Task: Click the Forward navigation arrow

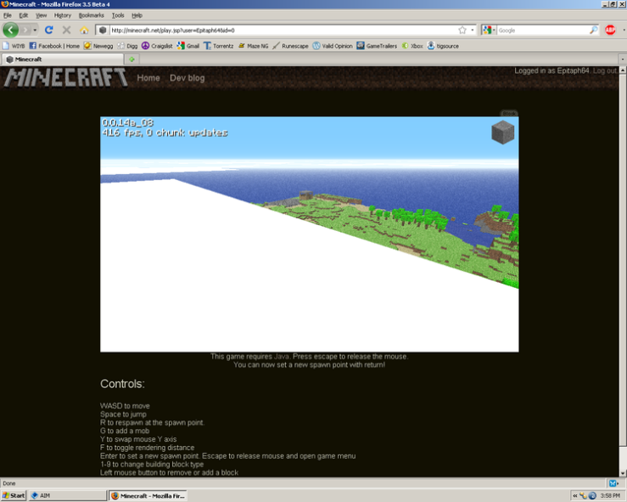Action: point(25,30)
